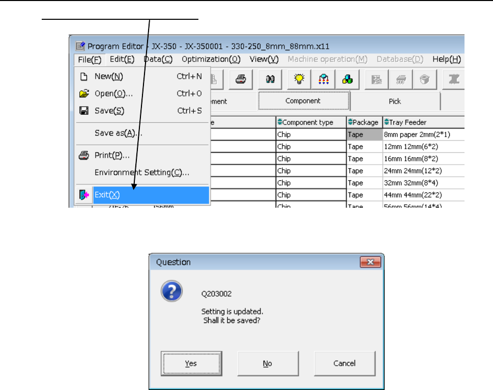493x390 pixels.
Task: Select Chip cell in the 16mm row
Action: (x=311, y=159)
